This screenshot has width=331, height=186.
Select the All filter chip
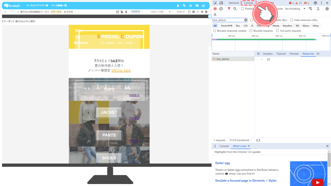(215, 26)
